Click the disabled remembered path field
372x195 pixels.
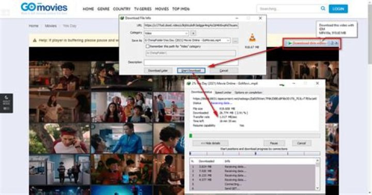point(191,53)
